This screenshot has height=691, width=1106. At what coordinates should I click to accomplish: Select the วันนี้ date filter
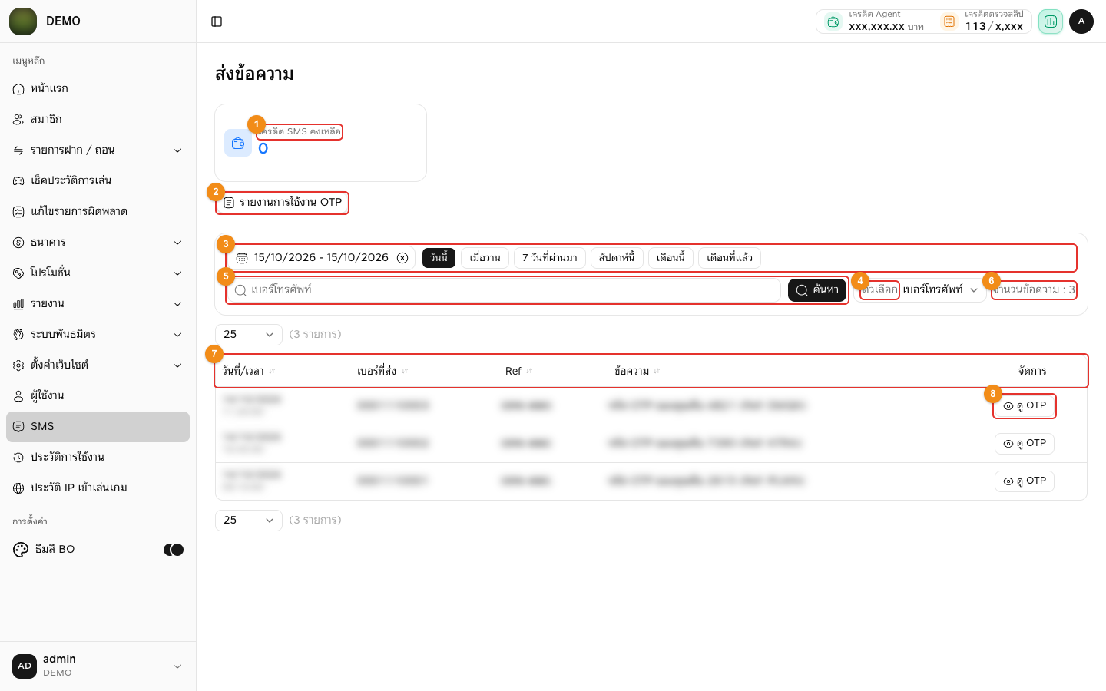click(x=439, y=258)
